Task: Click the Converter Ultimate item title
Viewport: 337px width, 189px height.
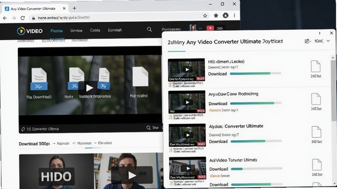Action: [x=236, y=126]
